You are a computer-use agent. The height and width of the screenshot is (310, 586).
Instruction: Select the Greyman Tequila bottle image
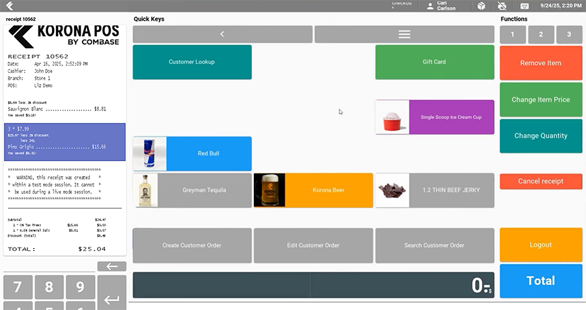[x=145, y=190]
